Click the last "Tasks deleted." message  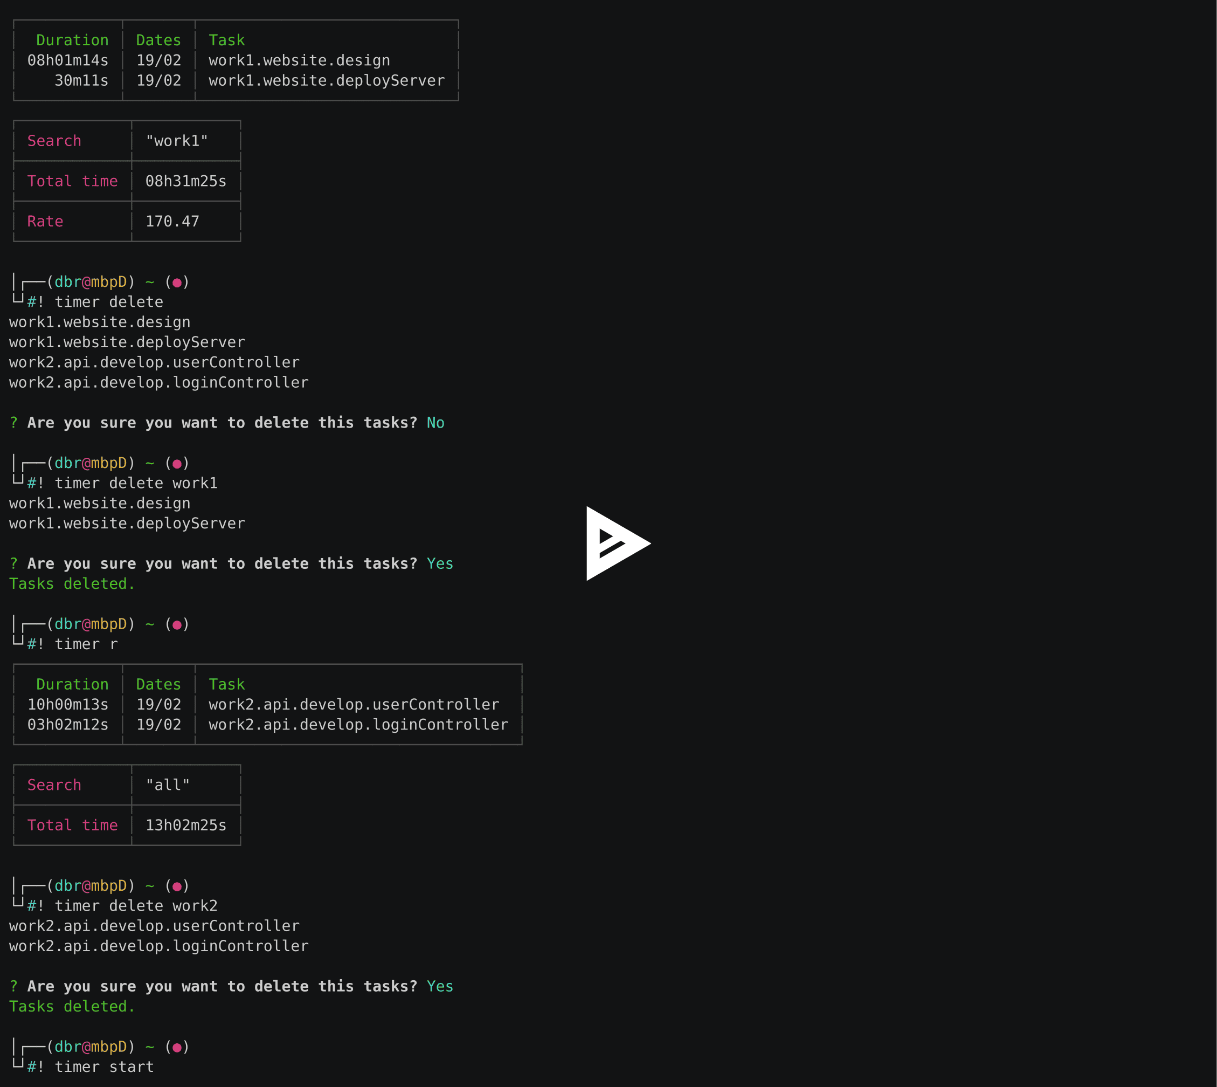point(72,1007)
